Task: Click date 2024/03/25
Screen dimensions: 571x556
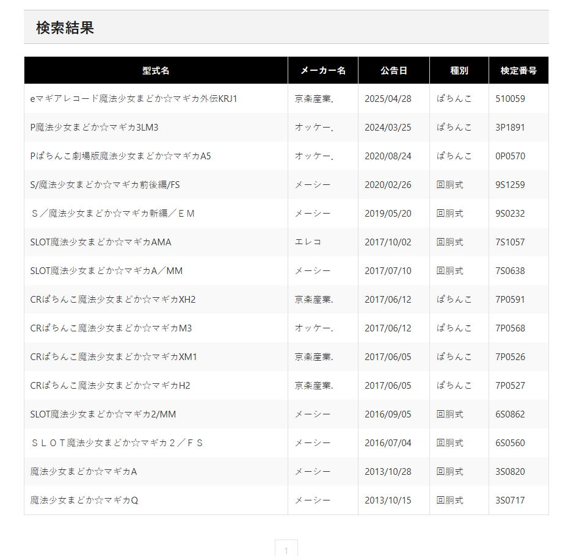Action: pyautogui.click(x=388, y=128)
